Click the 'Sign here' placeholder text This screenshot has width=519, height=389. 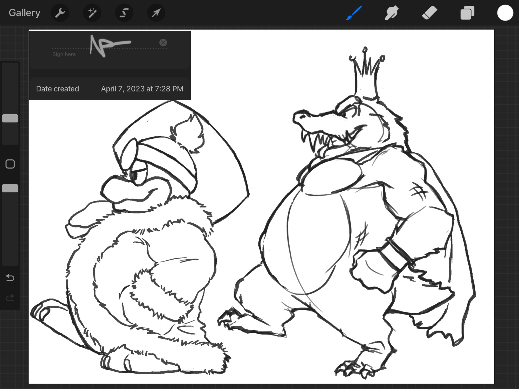[x=64, y=54]
